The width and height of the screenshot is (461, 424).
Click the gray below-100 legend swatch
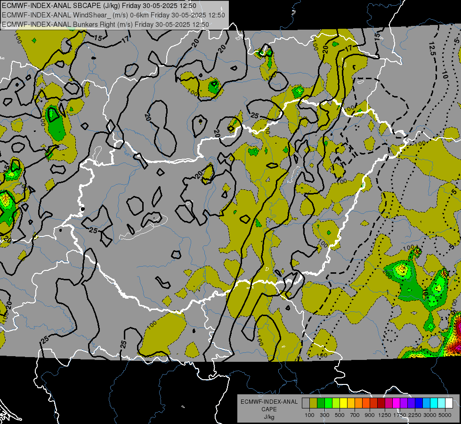point(306,403)
